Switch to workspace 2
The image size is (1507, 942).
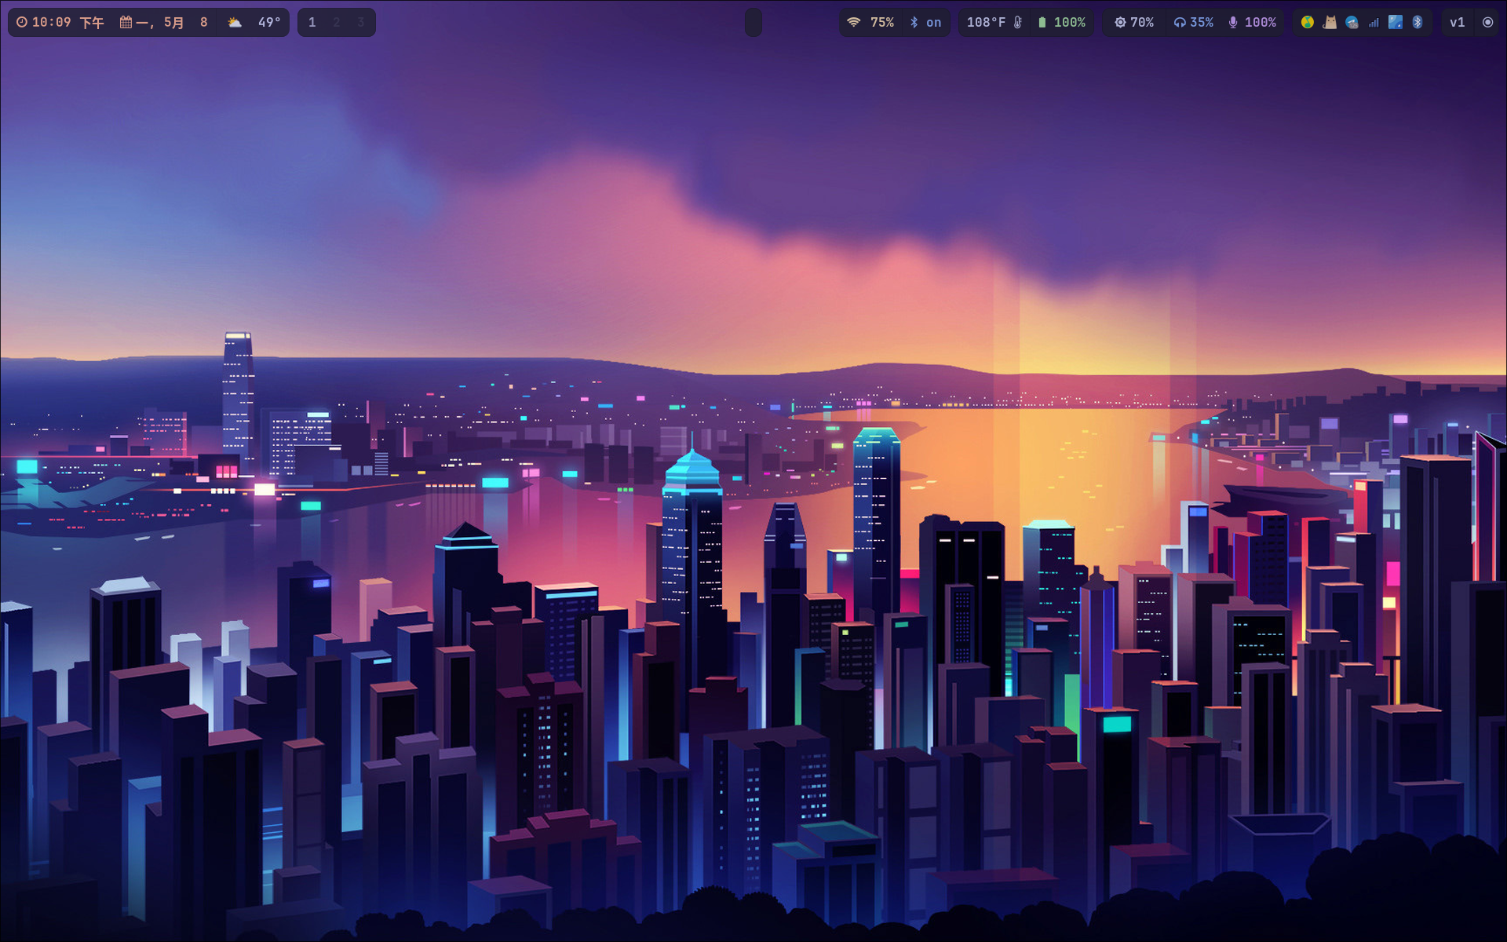pos(336,23)
